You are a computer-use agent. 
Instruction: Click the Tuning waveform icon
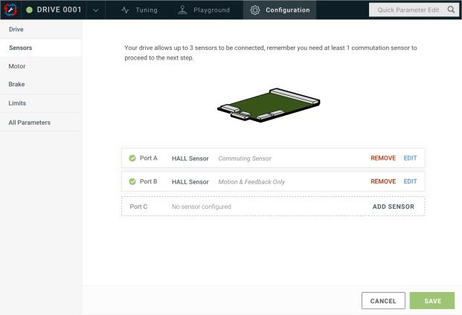pyautogui.click(x=126, y=10)
